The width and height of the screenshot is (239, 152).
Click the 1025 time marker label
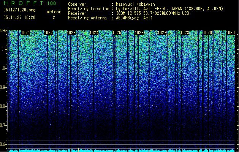tap(117, 33)
